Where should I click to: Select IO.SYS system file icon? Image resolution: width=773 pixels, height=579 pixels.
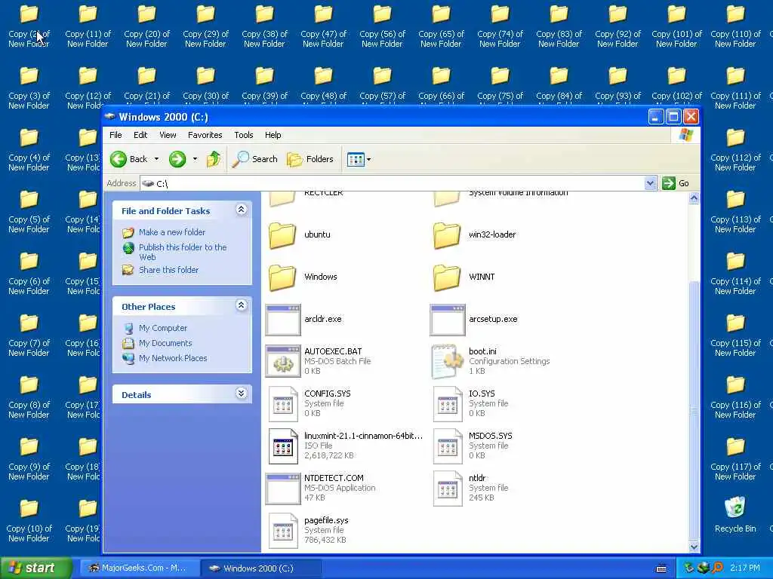click(x=448, y=404)
